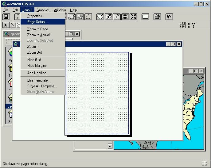
Task: Close the layout document window
Action: [179, 44]
